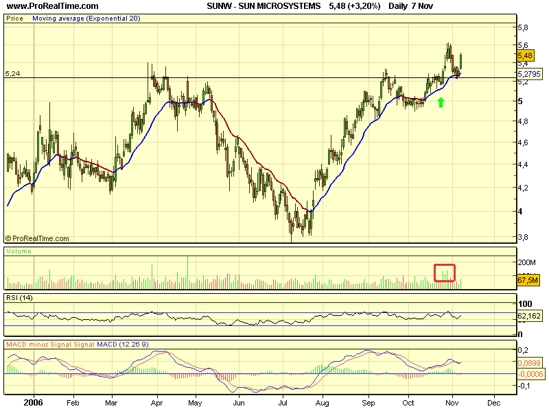Click the 4,4 price axis label
This screenshot has width=549, height=411.
tap(523, 164)
